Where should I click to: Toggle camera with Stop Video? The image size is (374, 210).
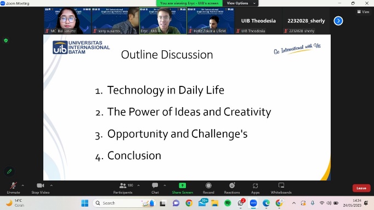(41, 188)
